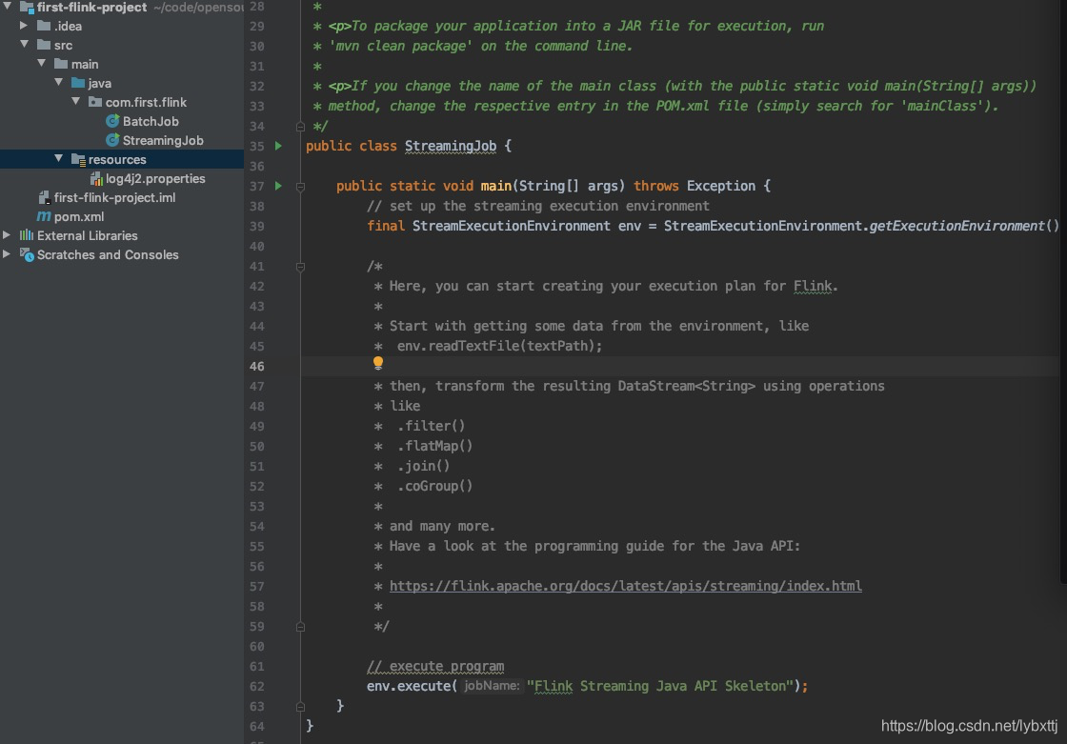This screenshot has width=1067, height=744.
Task: Click the .flatMap() comment line
Action: (x=434, y=447)
